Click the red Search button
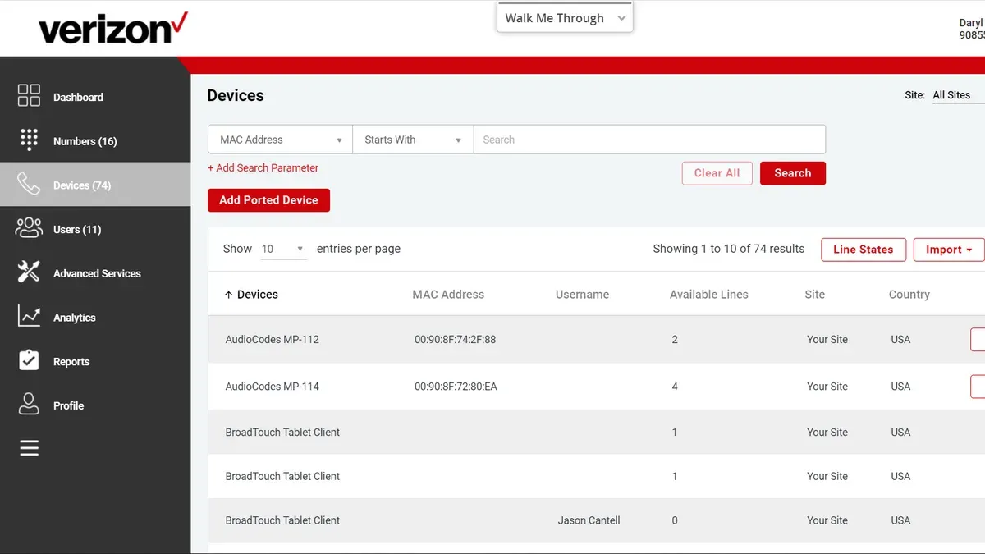 pyautogui.click(x=792, y=173)
